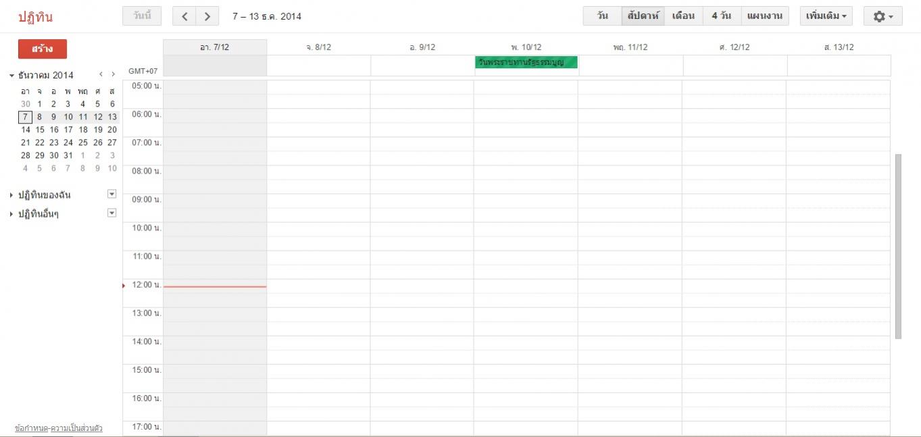Select date 7 in mini calendar

click(25, 117)
